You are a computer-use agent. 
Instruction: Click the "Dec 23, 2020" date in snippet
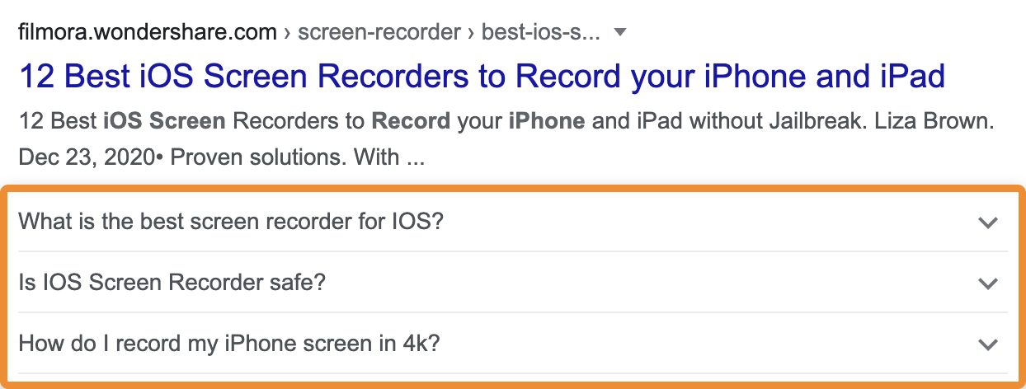[87, 157]
